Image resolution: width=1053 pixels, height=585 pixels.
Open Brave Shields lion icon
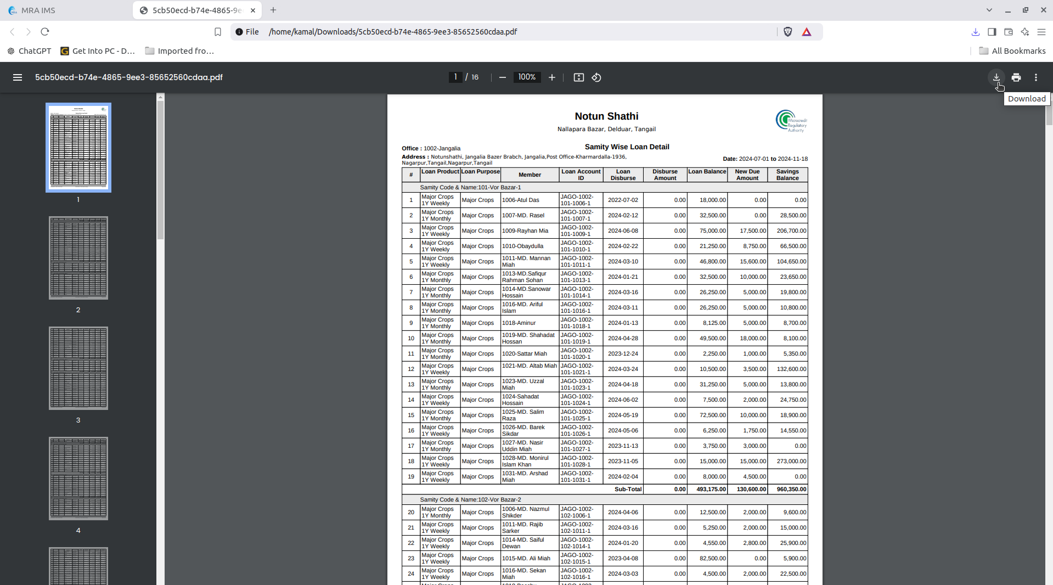point(788,32)
